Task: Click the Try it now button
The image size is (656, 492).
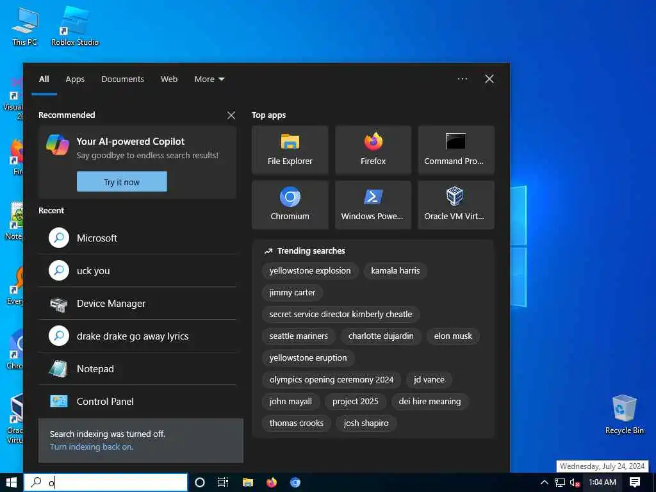Action: pyautogui.click(x=122, y=181)
